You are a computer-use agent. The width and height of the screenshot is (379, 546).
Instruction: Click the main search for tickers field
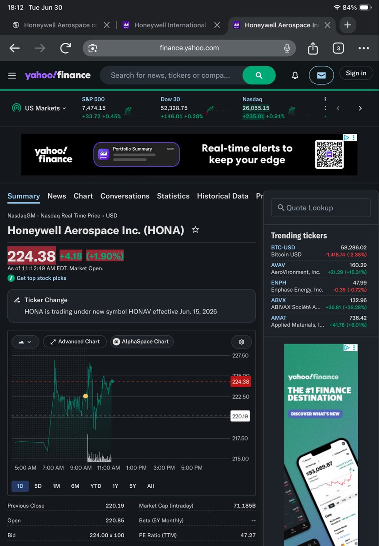[x=171, y=75]
